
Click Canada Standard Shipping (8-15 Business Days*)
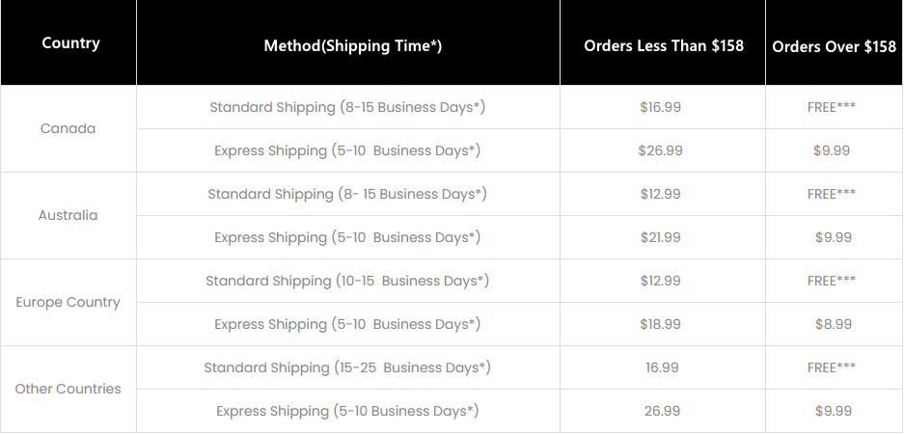[347, 107]
